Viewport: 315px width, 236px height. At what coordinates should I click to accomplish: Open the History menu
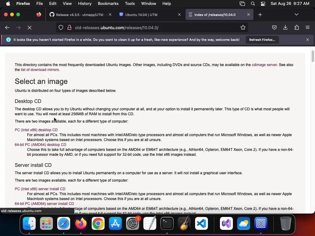(85, 4)
